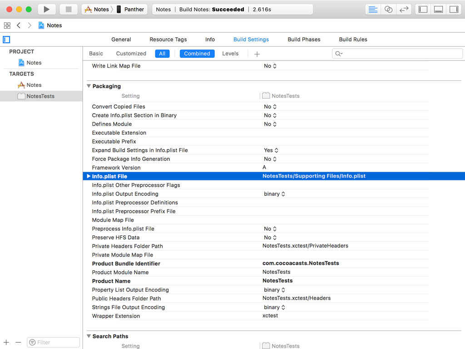This screenshot has width=465, height=349.
Task: Select the Product Name value NotesTests
Action: [277, 281]
